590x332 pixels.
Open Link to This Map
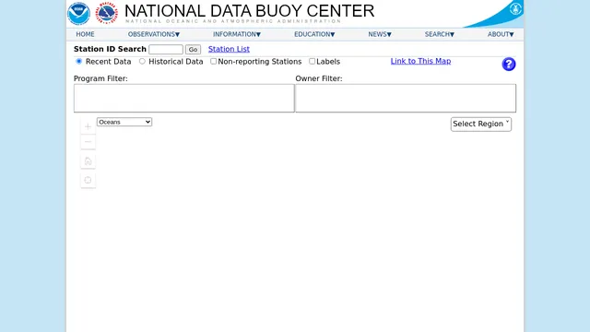[x=420, y=61]
